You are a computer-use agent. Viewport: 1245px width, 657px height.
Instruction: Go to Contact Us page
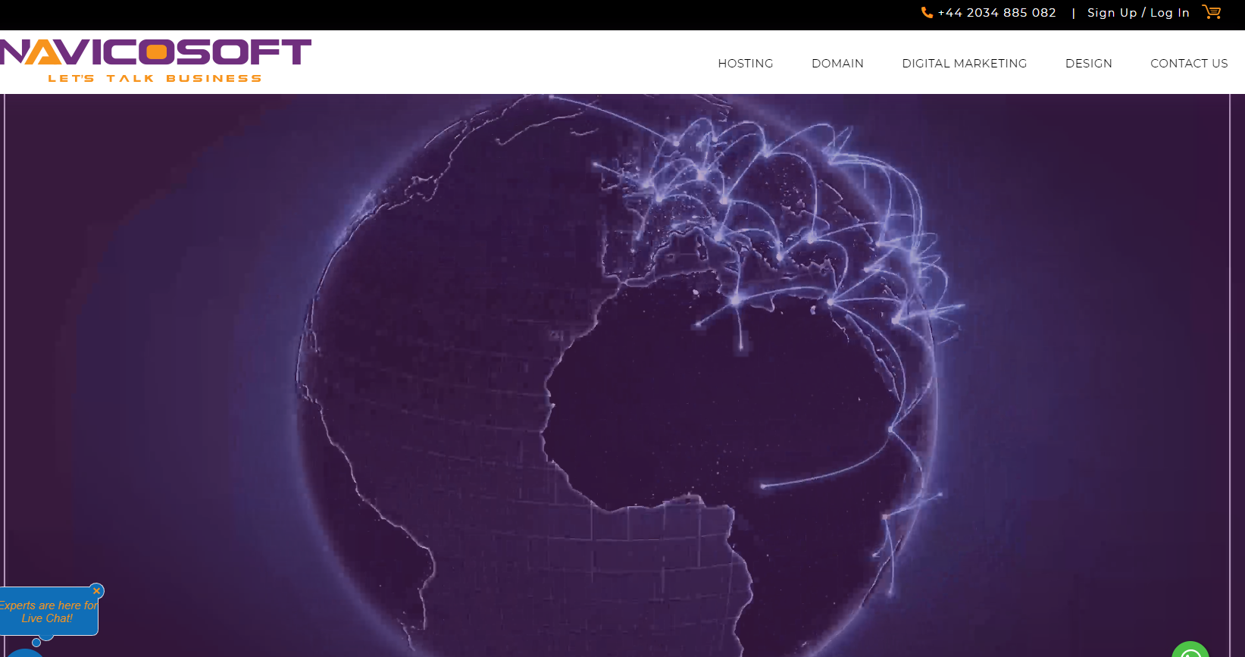pos(1189,64)
